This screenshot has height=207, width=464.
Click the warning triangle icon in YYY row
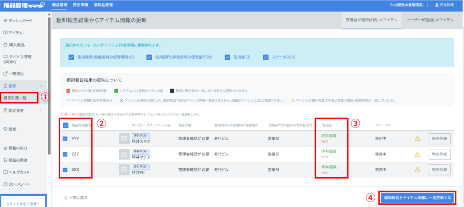(x=418, y=138)
